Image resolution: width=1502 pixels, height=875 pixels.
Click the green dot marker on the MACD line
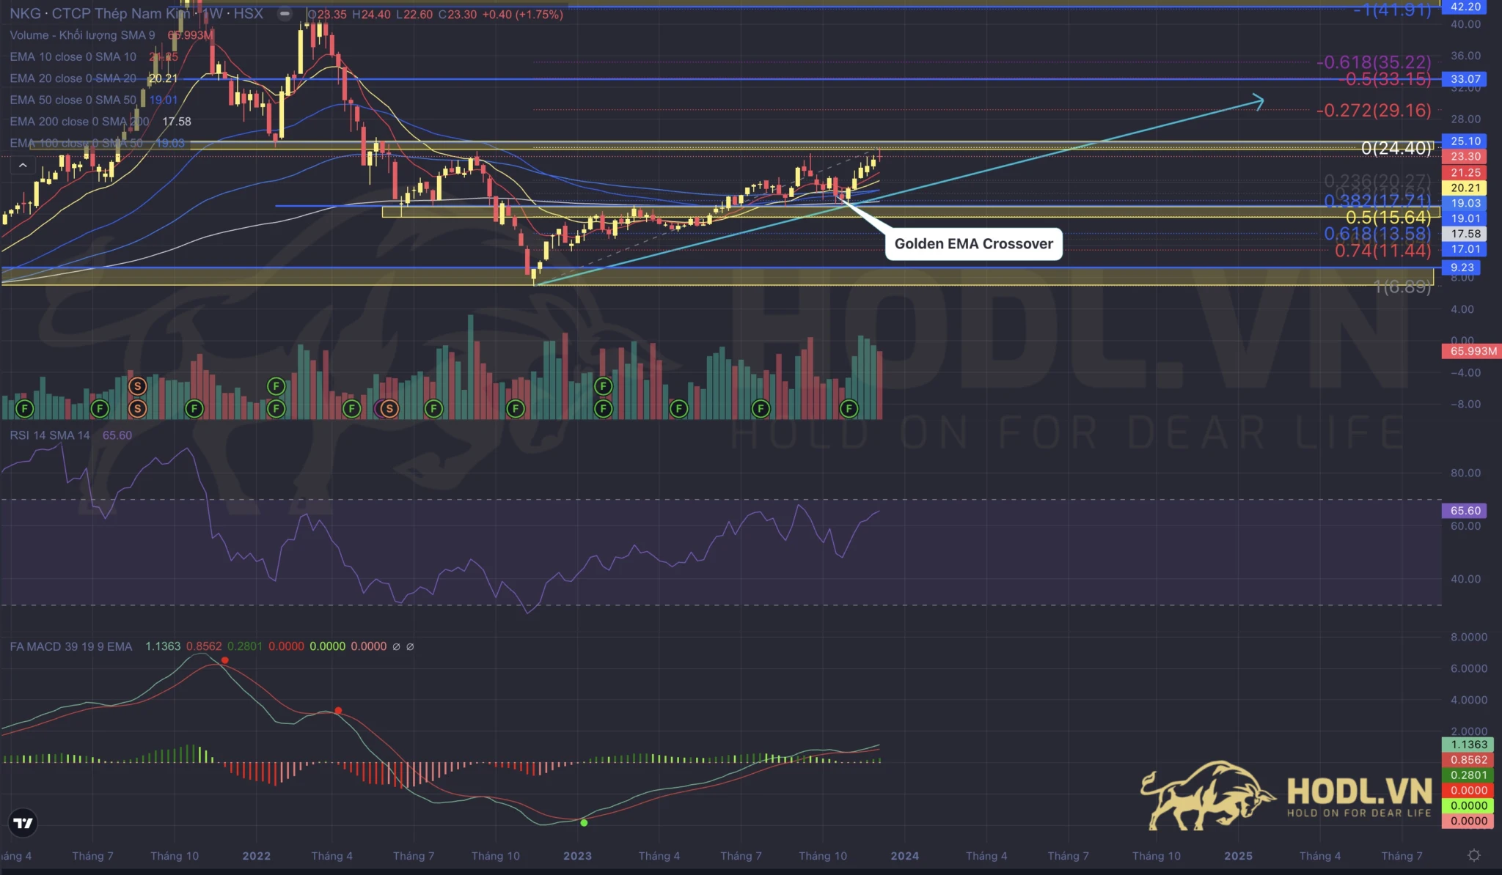[x=585, y=823]
